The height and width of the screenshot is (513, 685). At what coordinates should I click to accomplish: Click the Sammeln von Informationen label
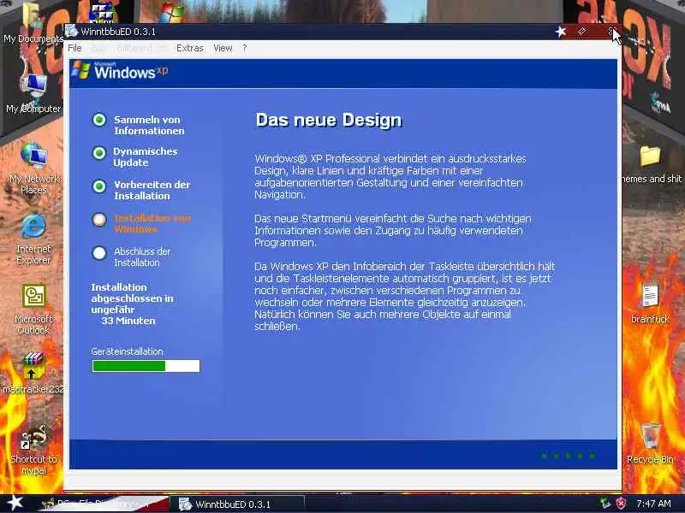pyautogui.click(x=149, y=125)
